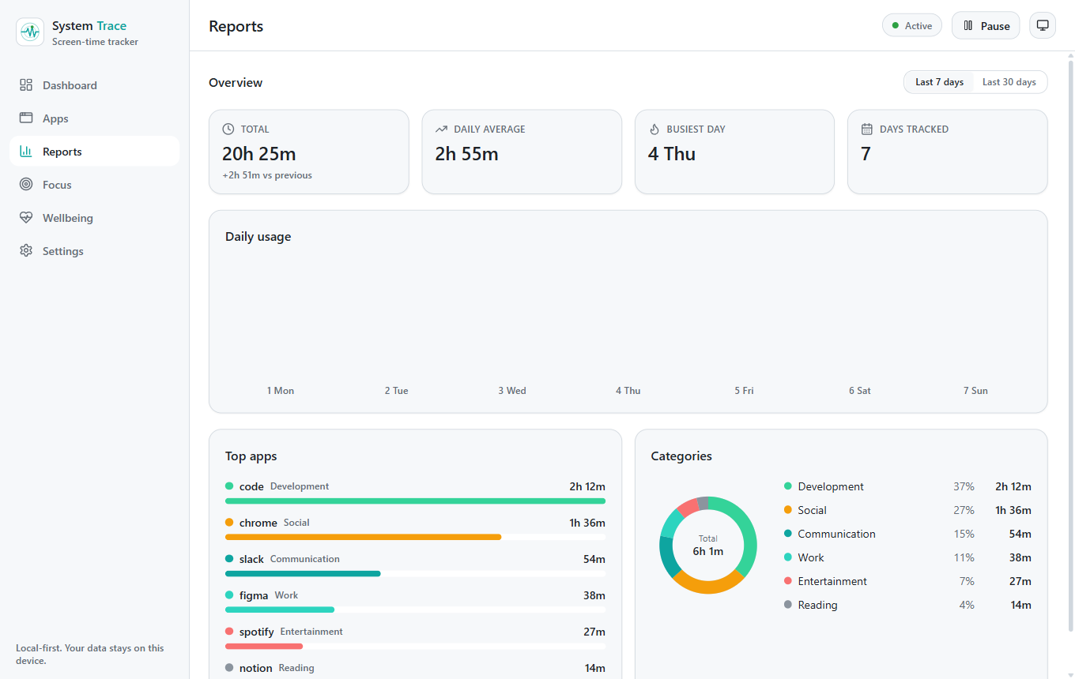Click the clock icon on Total card
Image resolution: width=1075 pixels, height=679 pixels.
coord(228,129)
